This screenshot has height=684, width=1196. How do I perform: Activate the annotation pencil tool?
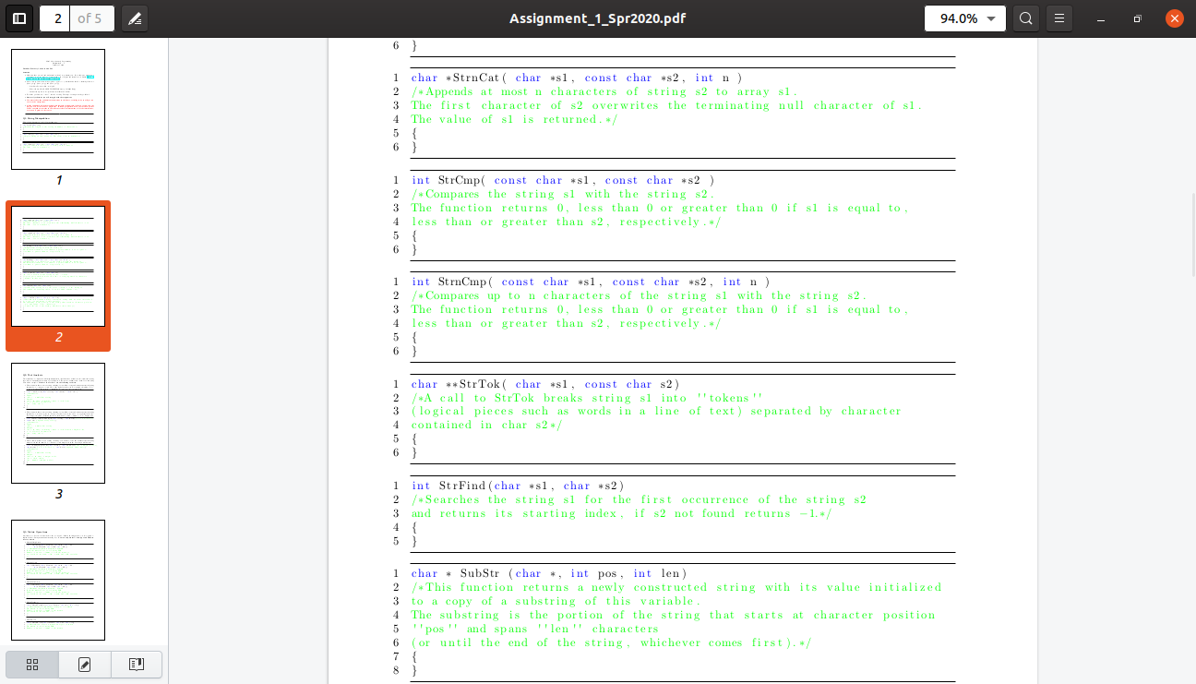point(135,18)
